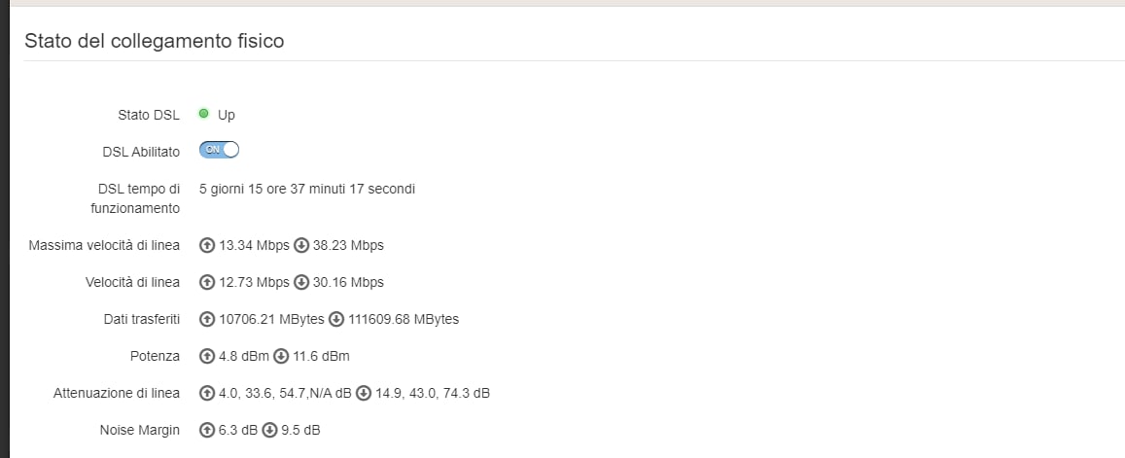This screenshot has width=1125, height=458.
Task: Click the Up status text
Action: click(226, 115)
